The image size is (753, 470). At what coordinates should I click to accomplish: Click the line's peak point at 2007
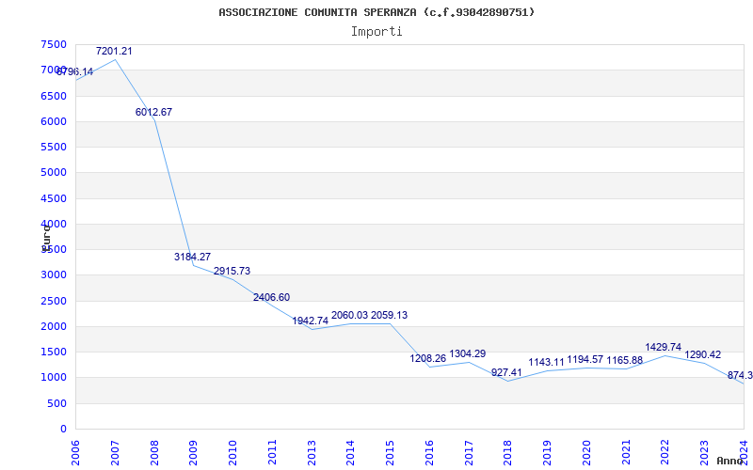click(x=115, y=59)
